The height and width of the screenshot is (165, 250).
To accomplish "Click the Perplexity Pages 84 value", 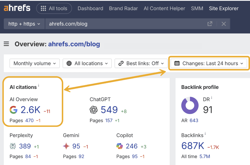I will (28, 156).
